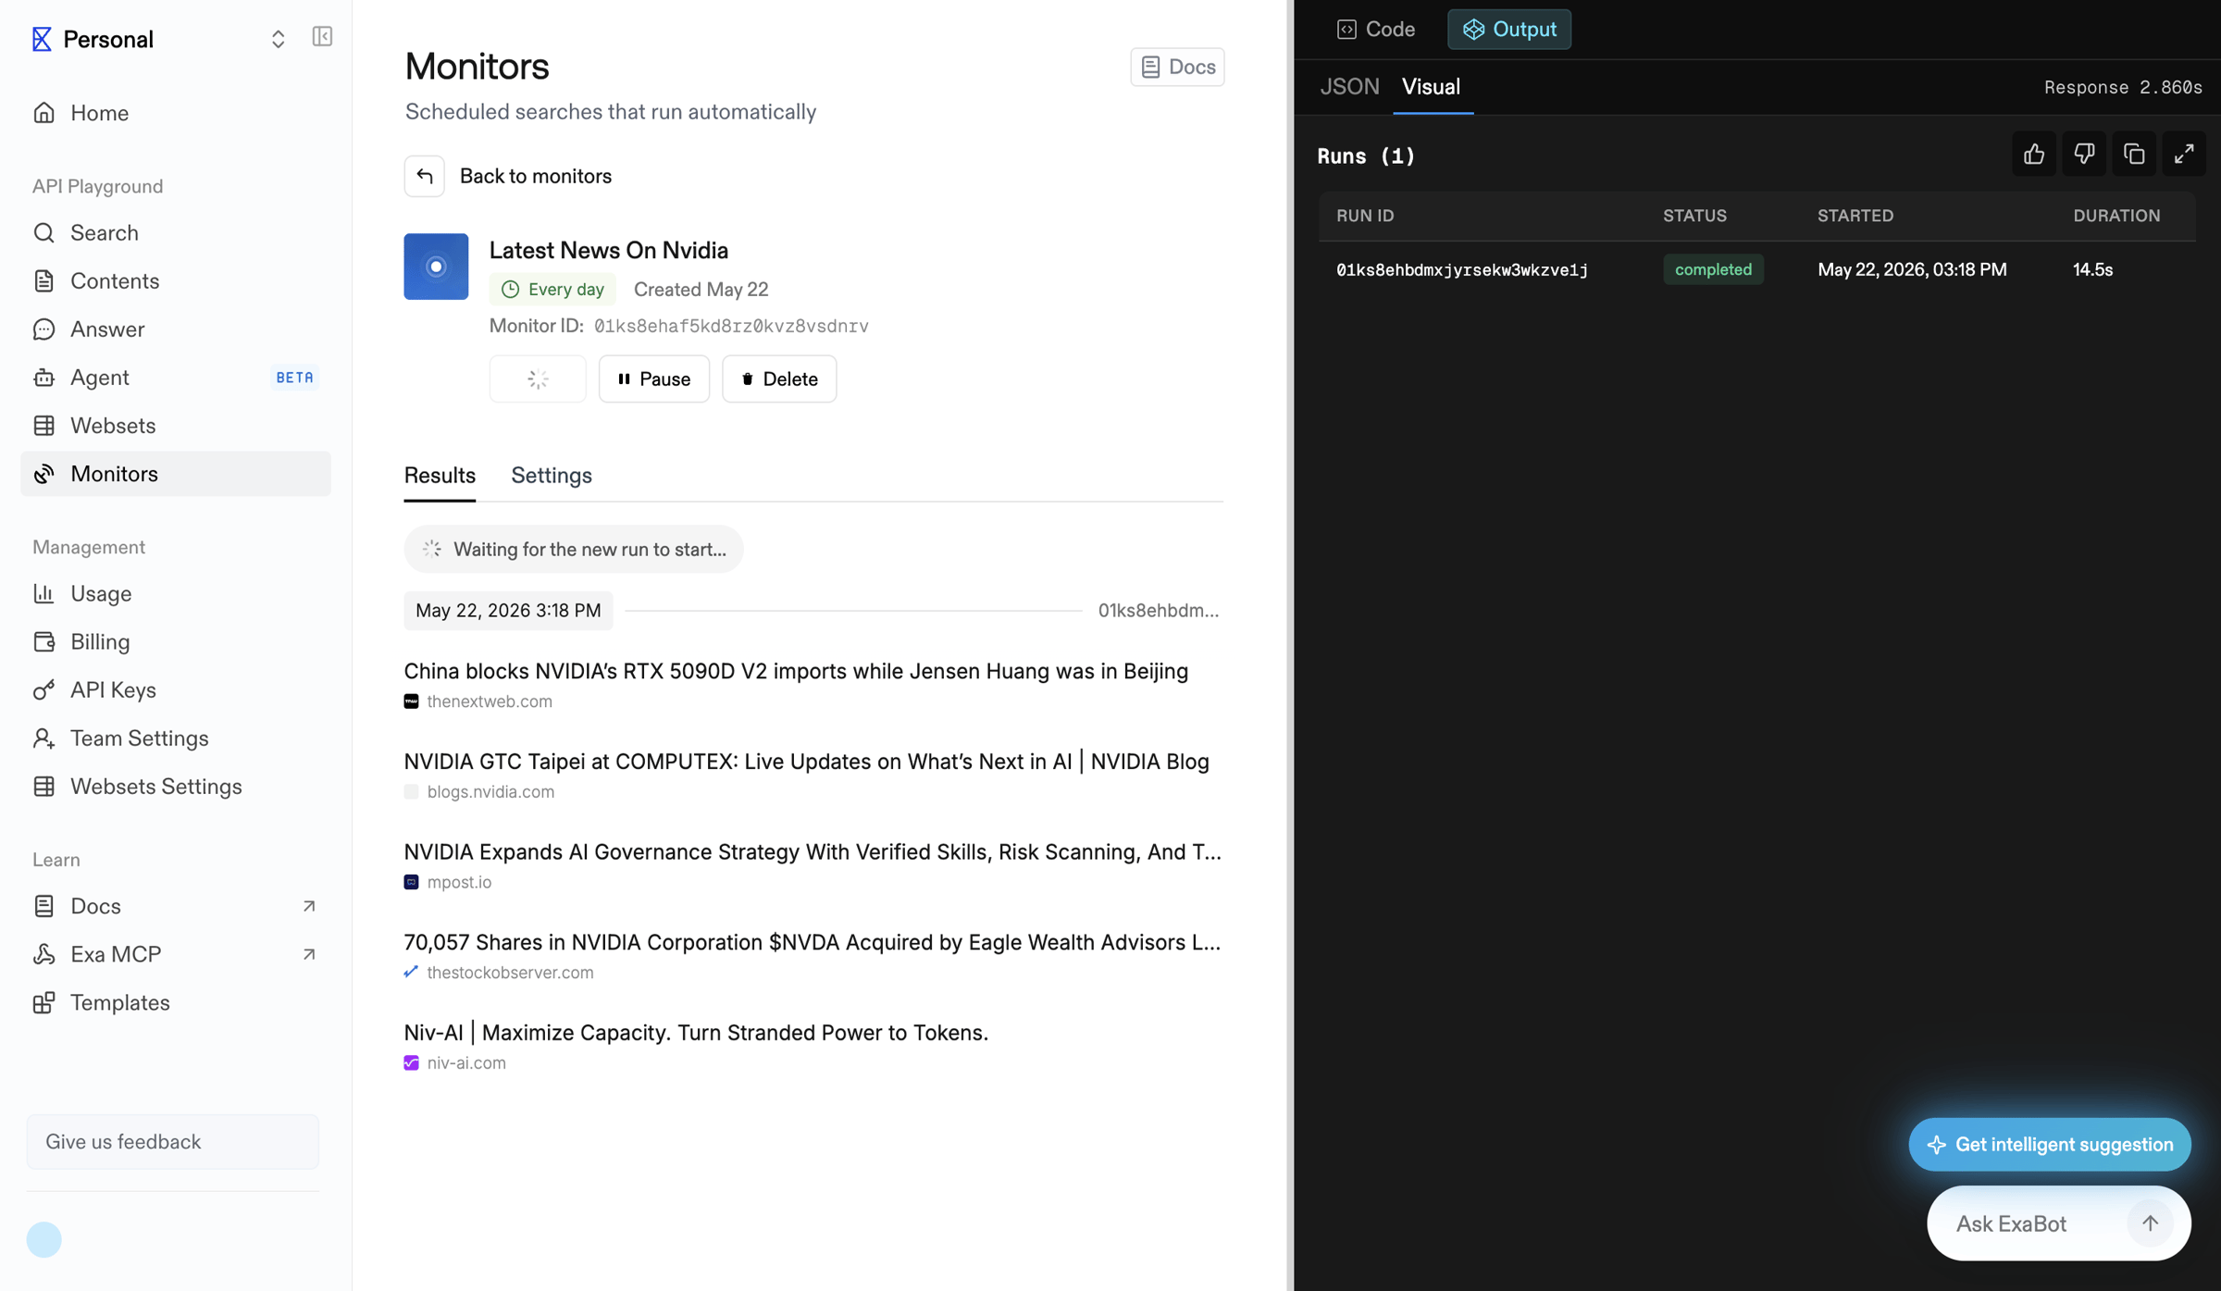This screenshot has height=1291, width=2221.
Task: Open the Answer playground
Action: click(x=176, y=329)
